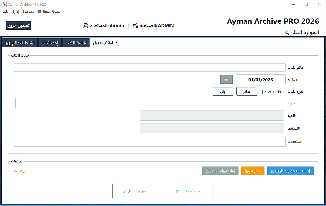Minimize the Ayman Archive window
The image size is (326, 206).
click(293, 4)
